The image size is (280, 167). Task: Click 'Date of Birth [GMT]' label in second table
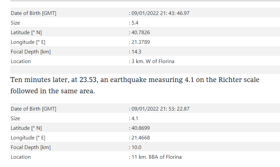coord(33,109)
